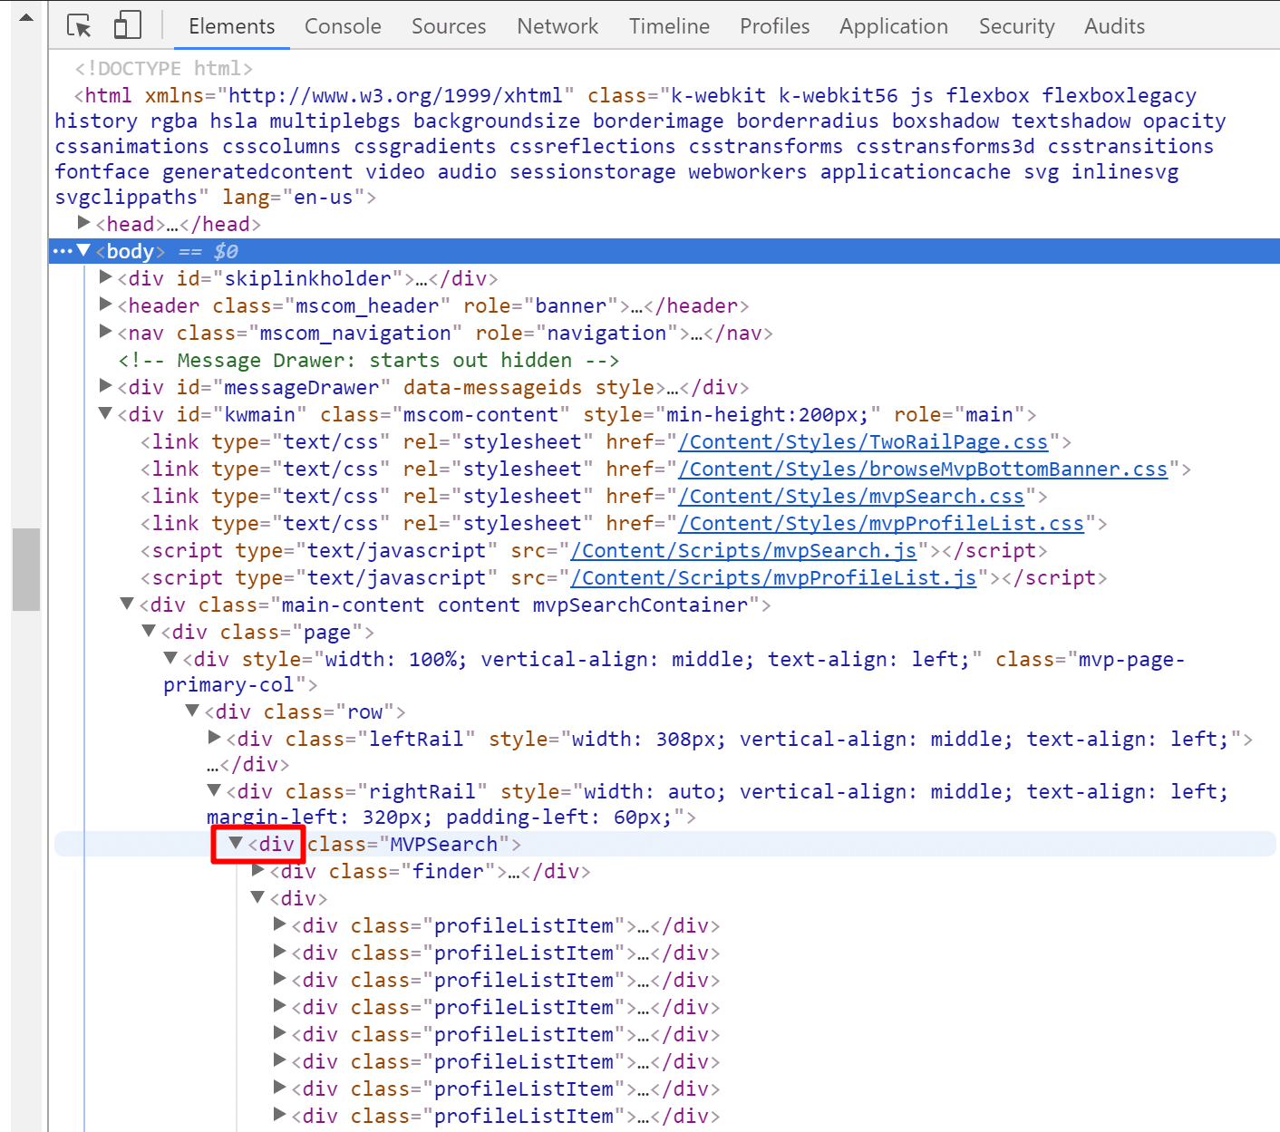The image size is (1280, 1132).
Task: Open the mvpProfileList.css link
Action: click(881, 524)
